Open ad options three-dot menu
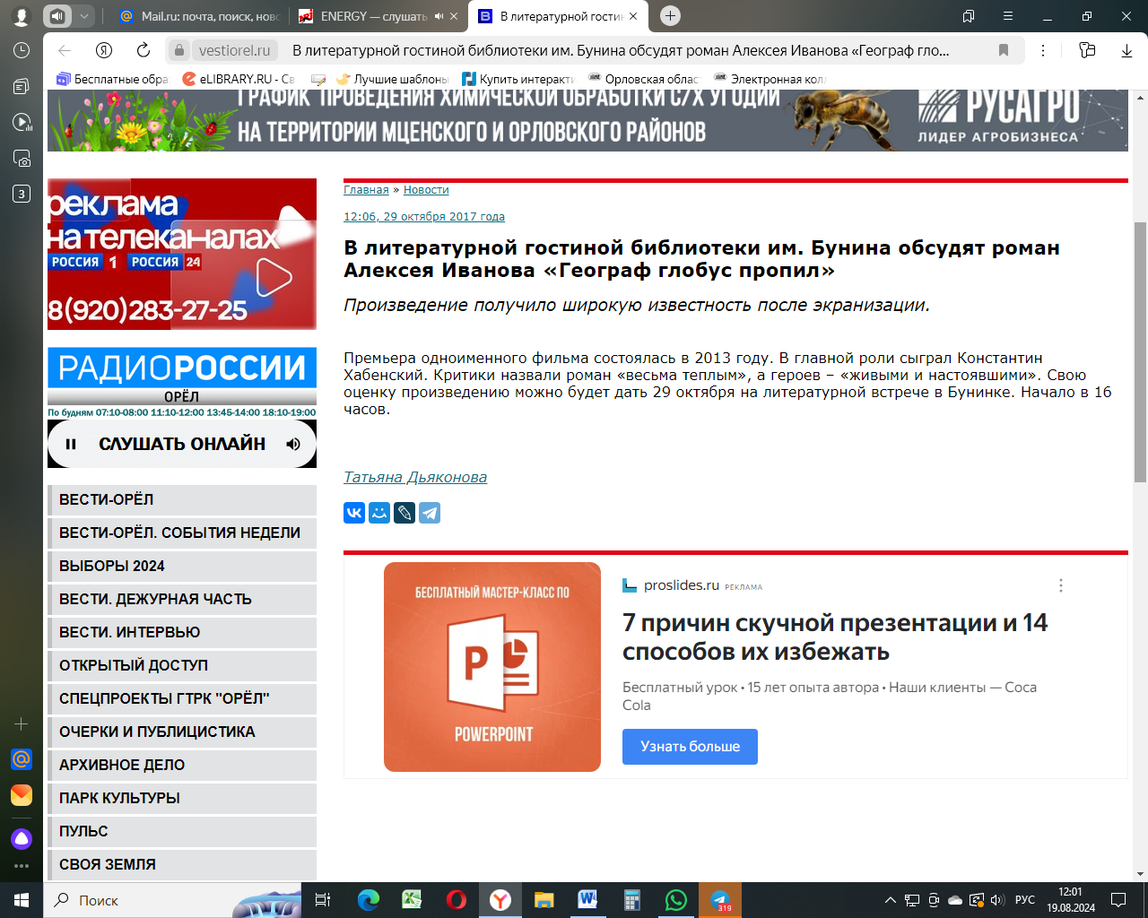The height and width of the screenshot is (918, 1148). tap(1061, 585)
